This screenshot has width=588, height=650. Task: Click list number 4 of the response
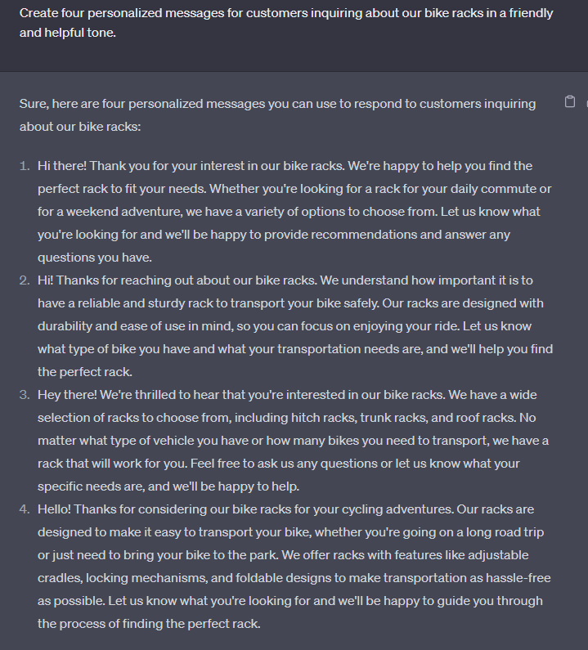tap(25, 509)
